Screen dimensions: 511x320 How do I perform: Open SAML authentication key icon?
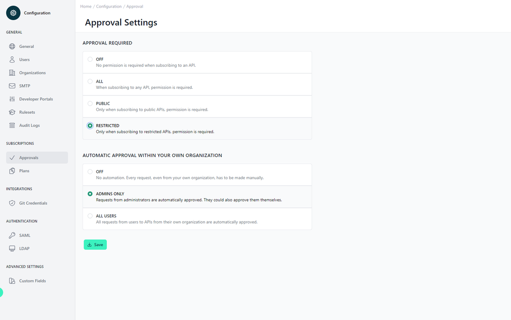tap(11, 235)
